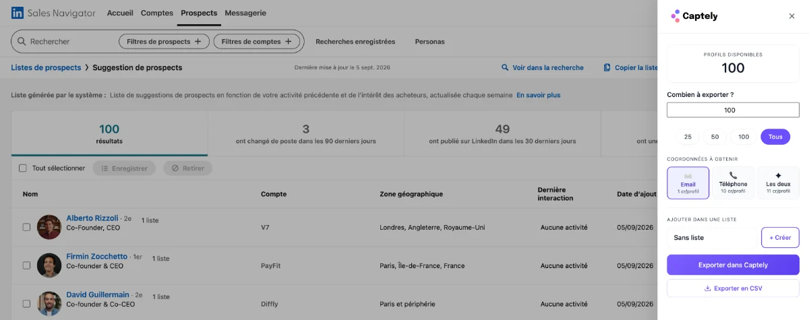Open Recherches enregistrées
This screenshot has height=320, width=809.
point(355,42)
